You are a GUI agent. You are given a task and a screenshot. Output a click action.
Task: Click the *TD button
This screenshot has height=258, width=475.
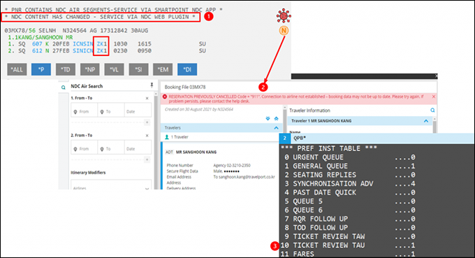[66, 69]
